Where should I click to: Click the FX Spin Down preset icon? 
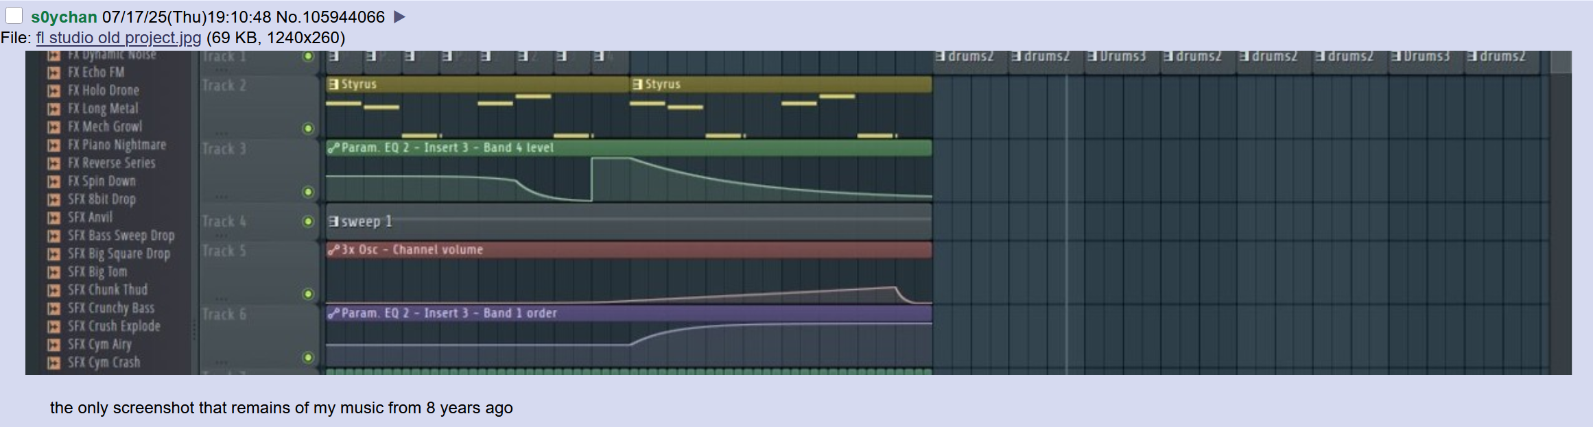click(x=54, y=182)
